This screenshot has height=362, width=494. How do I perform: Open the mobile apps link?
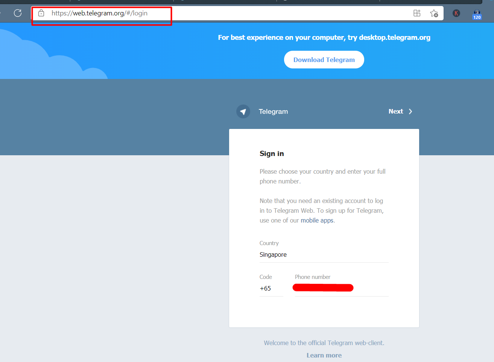click(317, 220)
